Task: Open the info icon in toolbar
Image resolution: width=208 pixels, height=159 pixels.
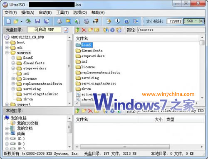Action: coord(118,21)
